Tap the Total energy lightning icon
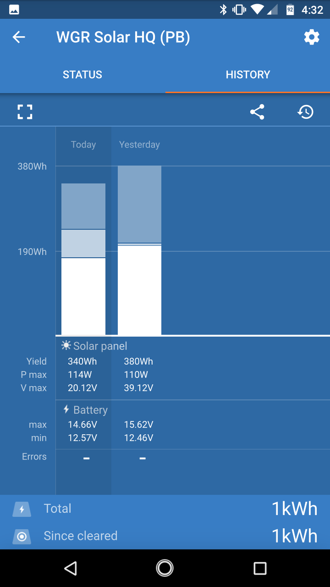 click(x=22, y=509)
